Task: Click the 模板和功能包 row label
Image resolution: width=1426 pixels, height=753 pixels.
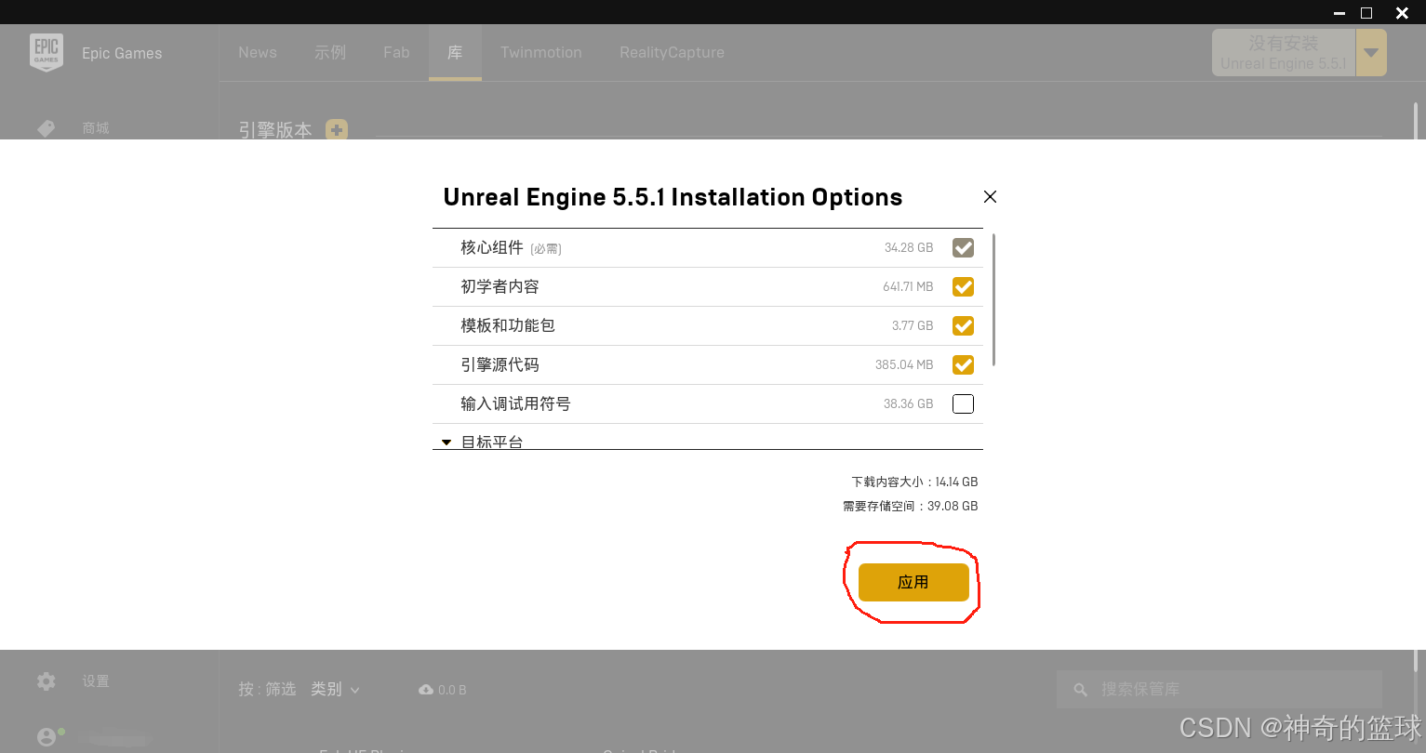Action: (x=508, y=325)
